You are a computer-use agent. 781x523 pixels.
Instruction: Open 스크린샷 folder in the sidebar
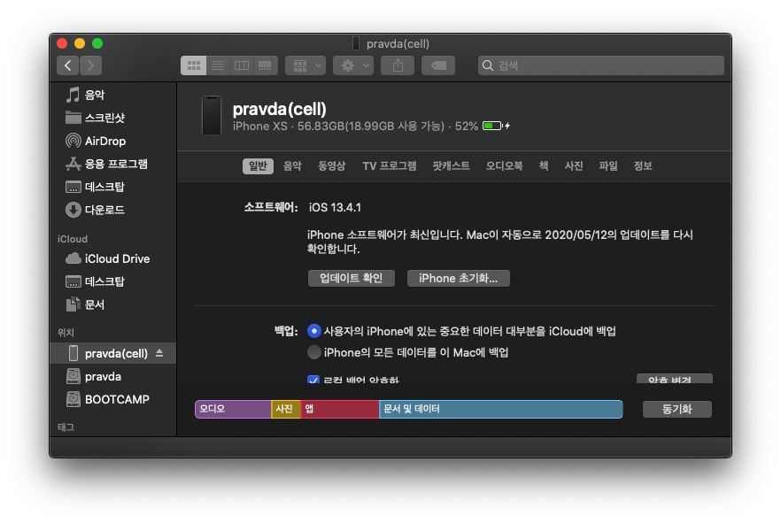pyautogui.click(x=95, y=118)
